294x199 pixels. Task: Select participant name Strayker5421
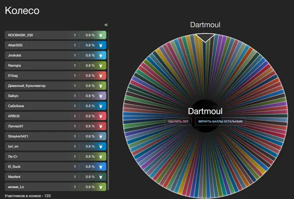tap(18, 136)
